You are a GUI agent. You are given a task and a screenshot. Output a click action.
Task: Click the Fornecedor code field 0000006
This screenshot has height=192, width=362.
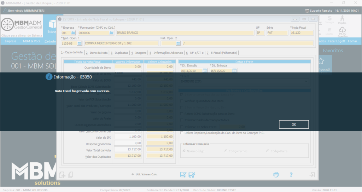(93, 33)
